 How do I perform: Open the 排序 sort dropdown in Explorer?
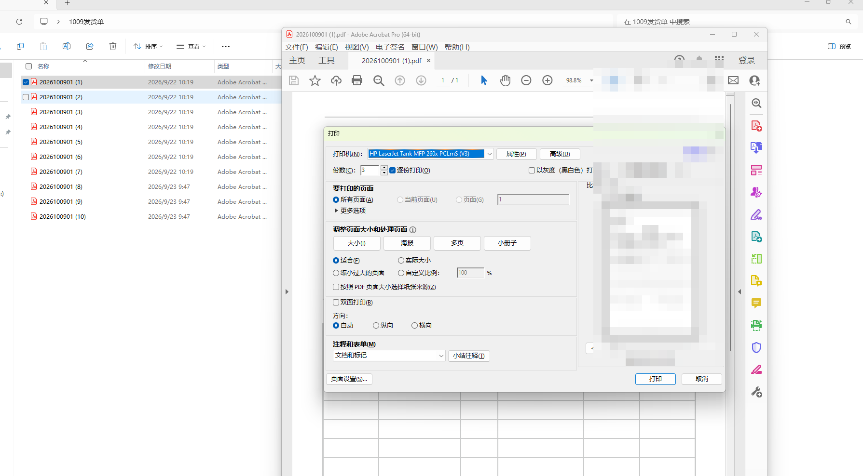tap(148, 46)
